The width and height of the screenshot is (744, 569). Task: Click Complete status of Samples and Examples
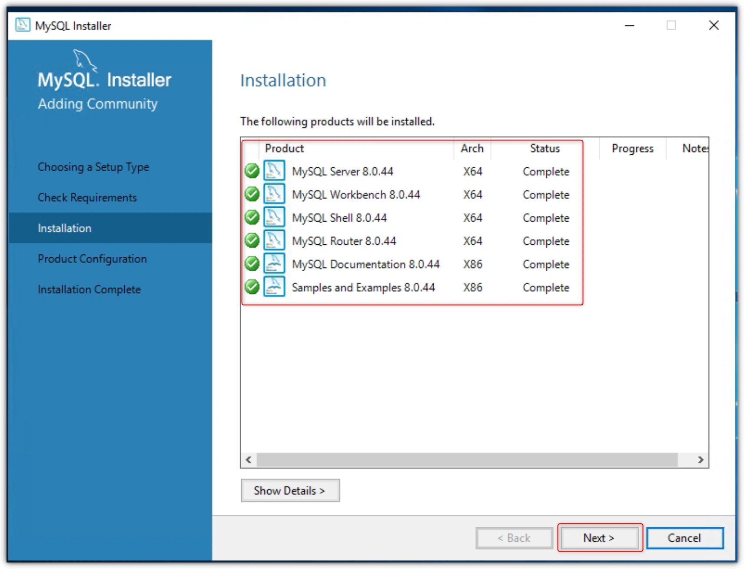(x=546, y=287)
